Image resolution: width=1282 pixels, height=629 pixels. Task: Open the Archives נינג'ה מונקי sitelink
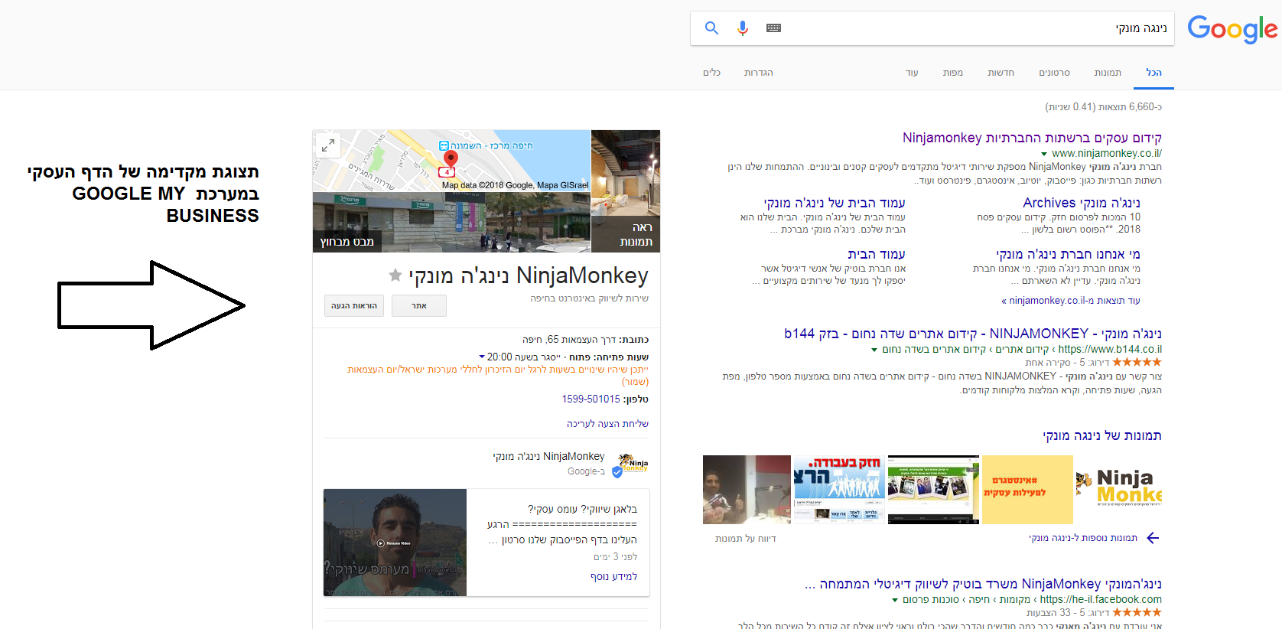1082,203
